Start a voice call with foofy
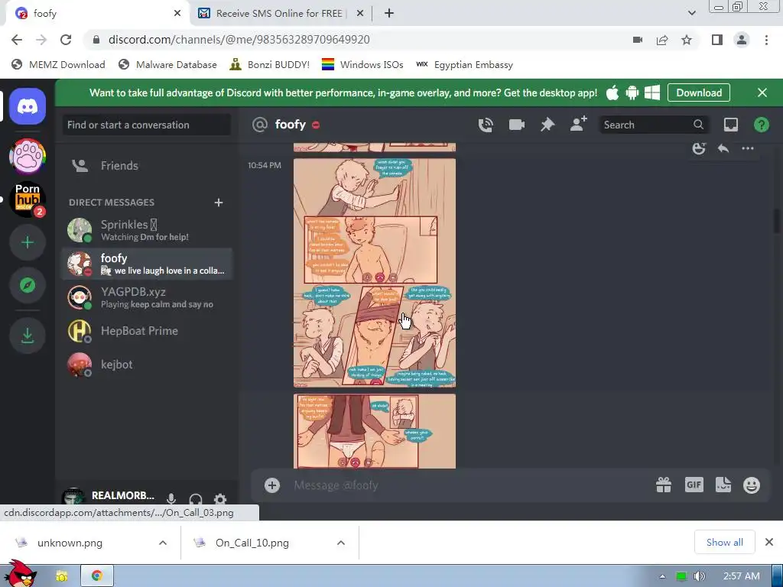The image size is (783, 587). [x=486, y=125]
